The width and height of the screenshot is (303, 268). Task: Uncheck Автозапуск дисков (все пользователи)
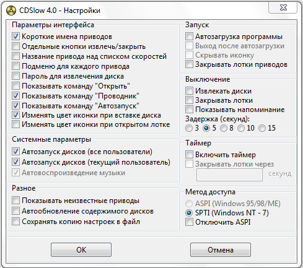coord(15,152)
